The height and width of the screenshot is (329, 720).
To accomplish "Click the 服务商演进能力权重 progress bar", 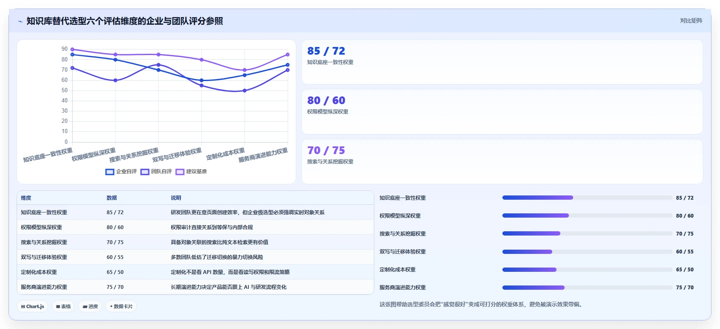I will [587, 287].
